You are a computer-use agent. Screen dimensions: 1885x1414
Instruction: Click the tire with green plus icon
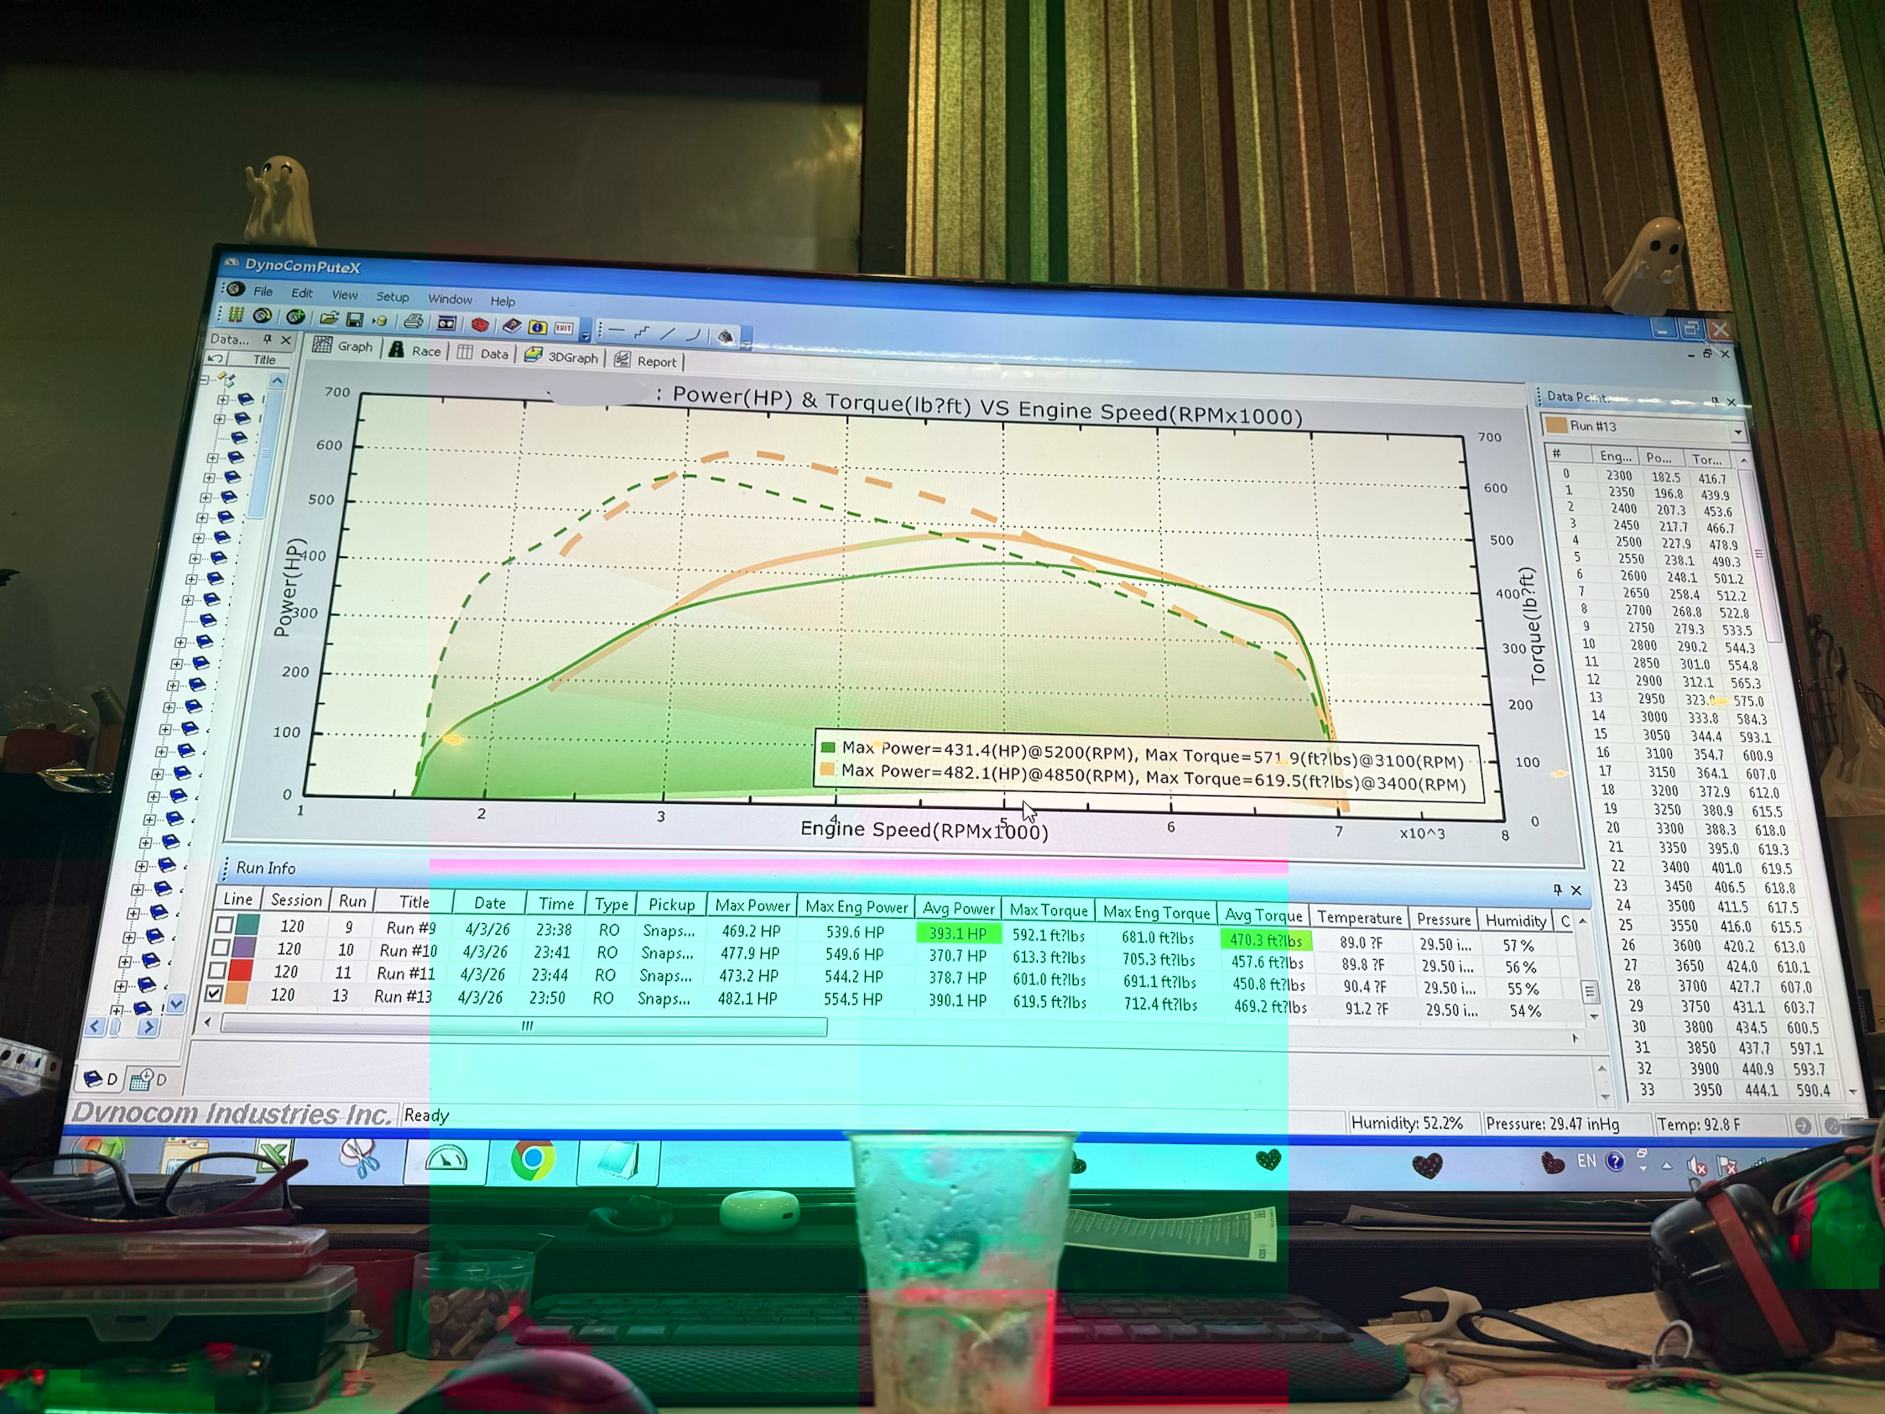click(295, 317)
